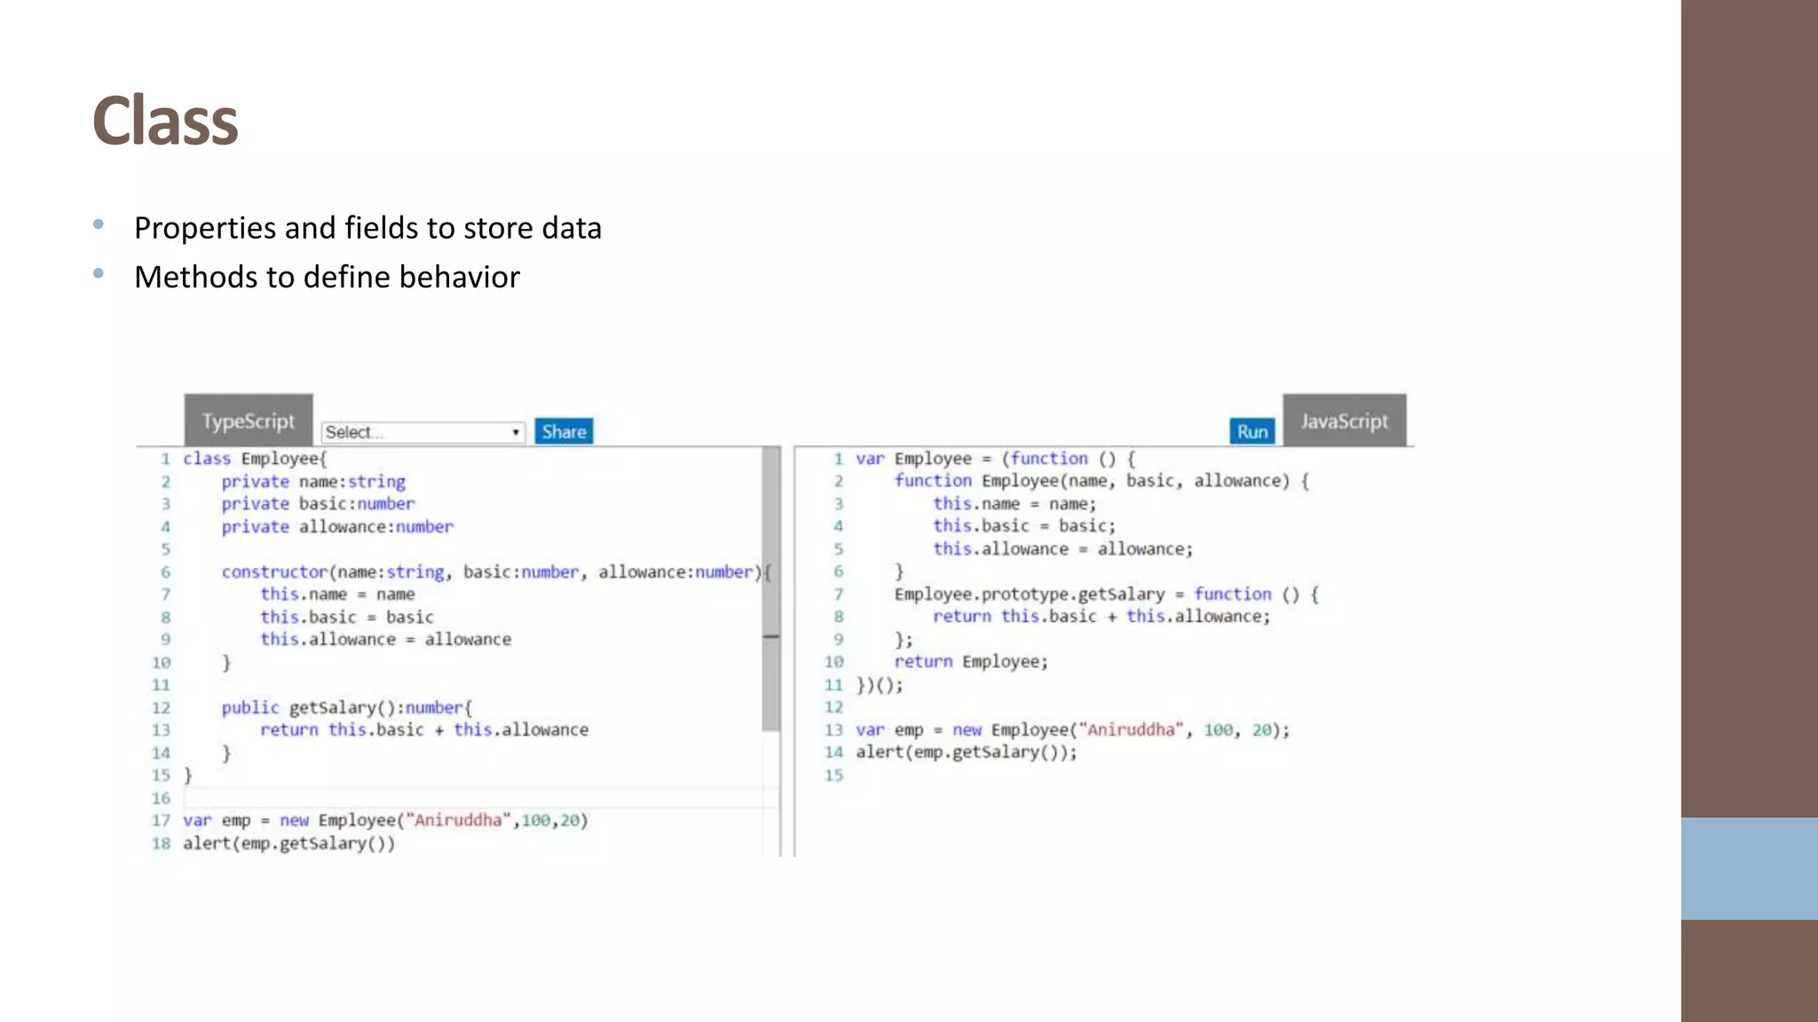Click "this.allowance = allowance" in TypeScript pane
Screen dimensions: 1818x1022
[x=386, y=640]
